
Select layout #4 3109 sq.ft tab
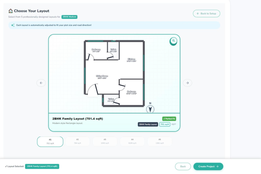click(132, 141)
